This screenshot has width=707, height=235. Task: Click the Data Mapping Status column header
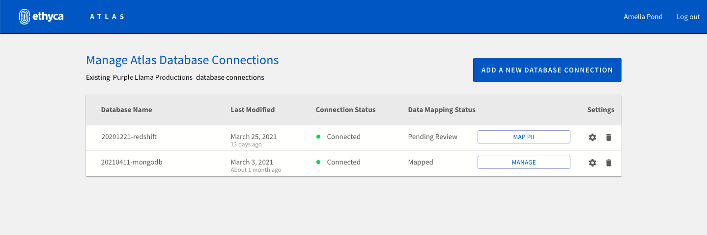coord(442,110)
